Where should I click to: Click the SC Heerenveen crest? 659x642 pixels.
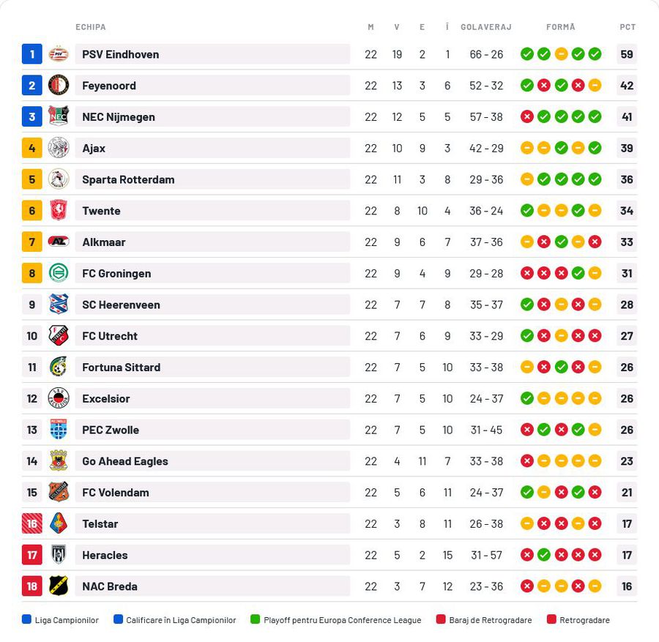click(59, 305)
